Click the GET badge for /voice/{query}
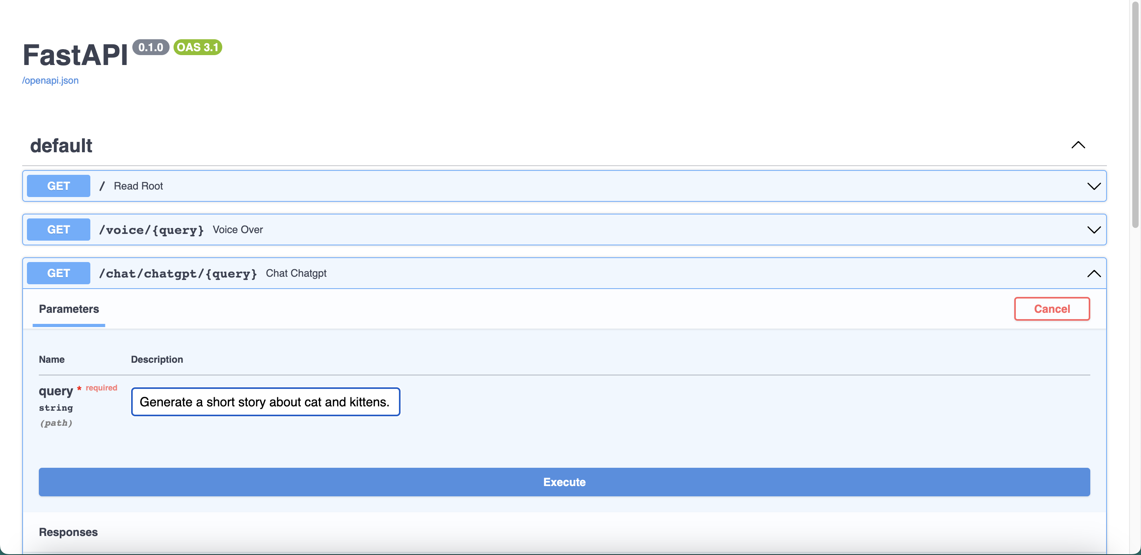The width and height of the screenshot is (1141, 555). (59, 230)
